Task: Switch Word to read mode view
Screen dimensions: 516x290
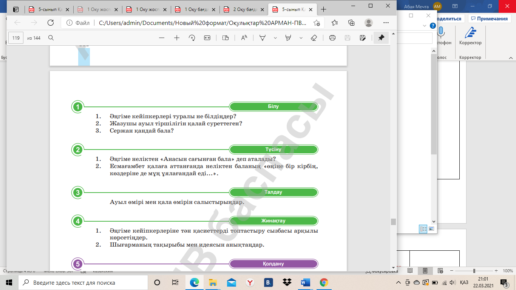Action: pos(410,271)
